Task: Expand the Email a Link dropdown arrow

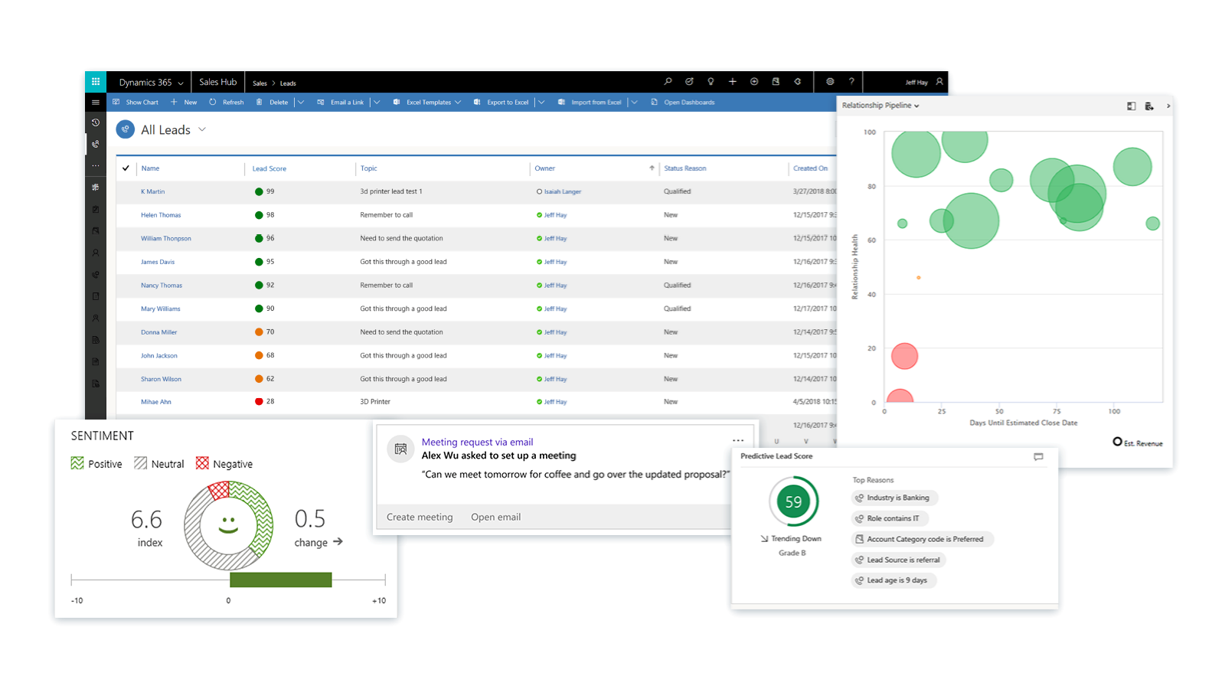Action: 377,103
